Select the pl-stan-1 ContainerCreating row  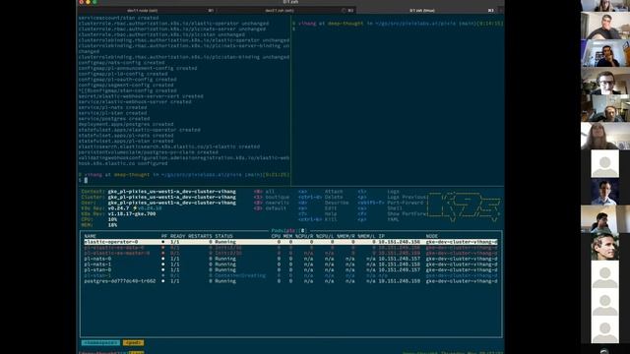[290, 275]
